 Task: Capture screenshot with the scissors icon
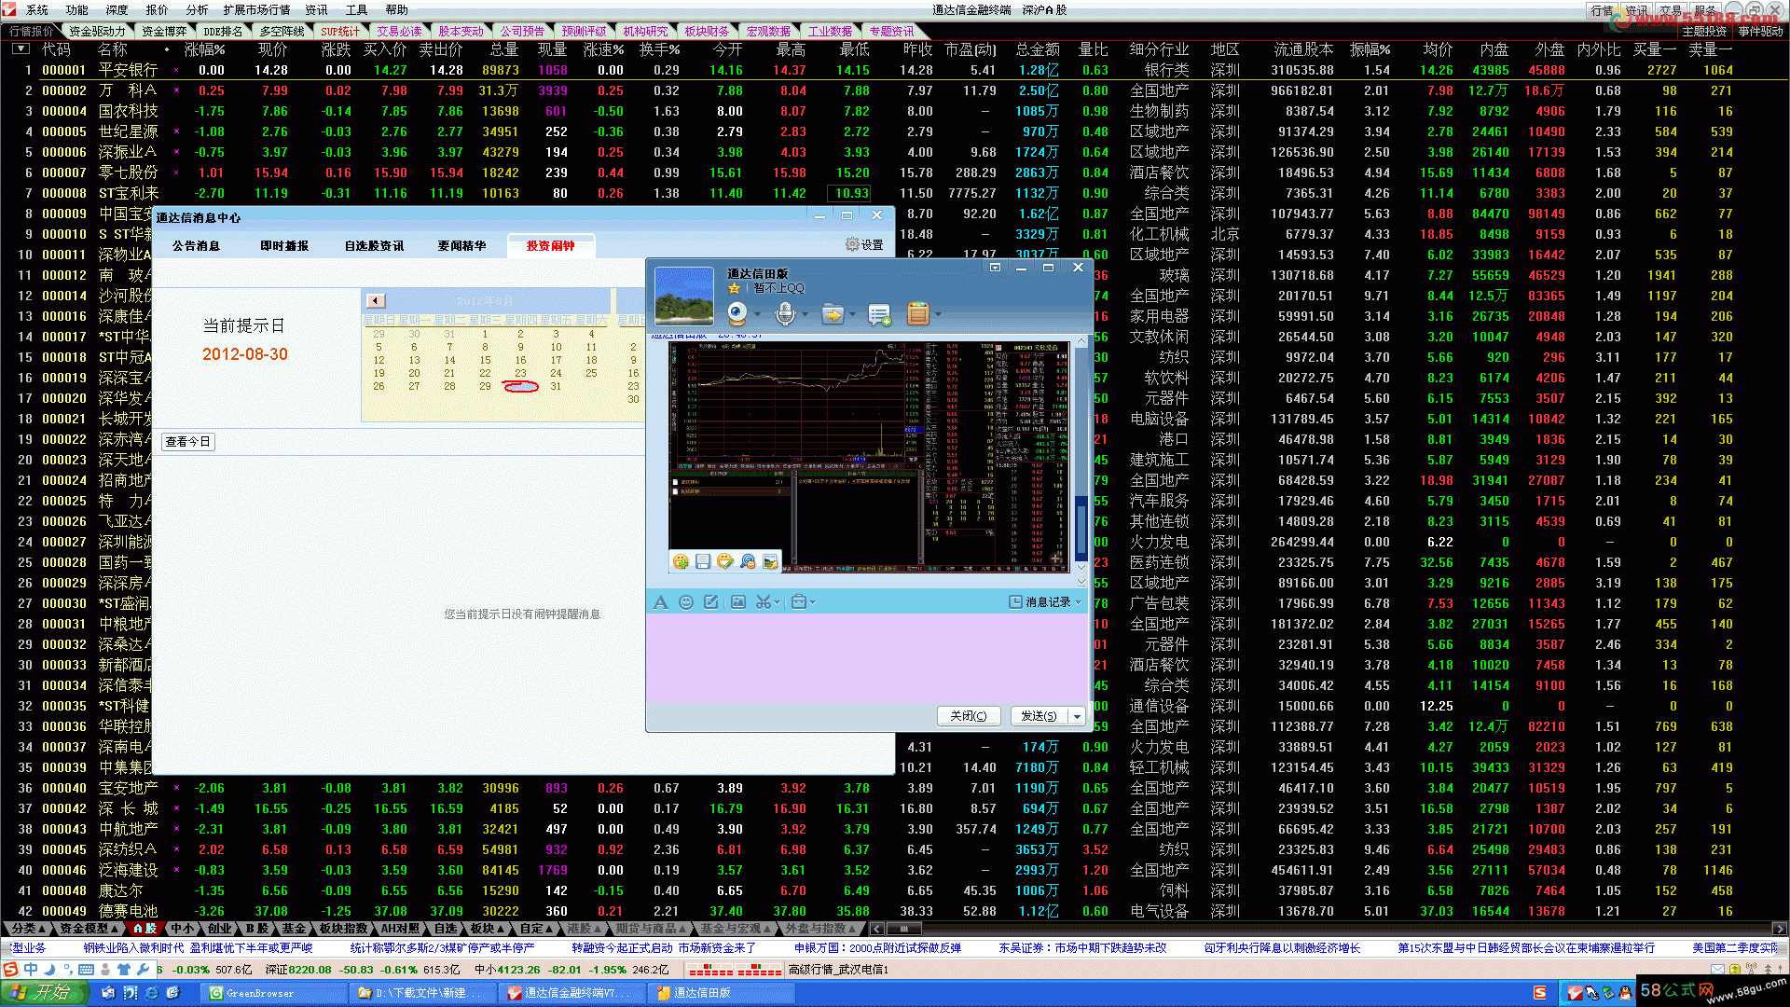coord(763,602)
